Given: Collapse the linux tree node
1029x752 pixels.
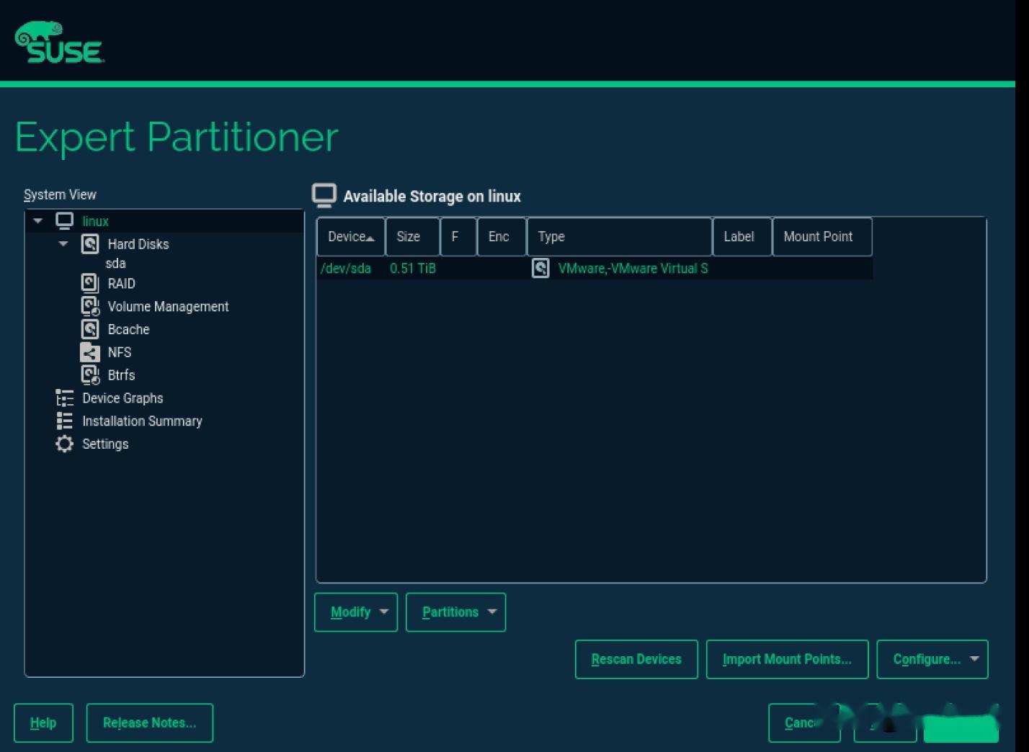Looking at the screenshot, I should point(37,220).
